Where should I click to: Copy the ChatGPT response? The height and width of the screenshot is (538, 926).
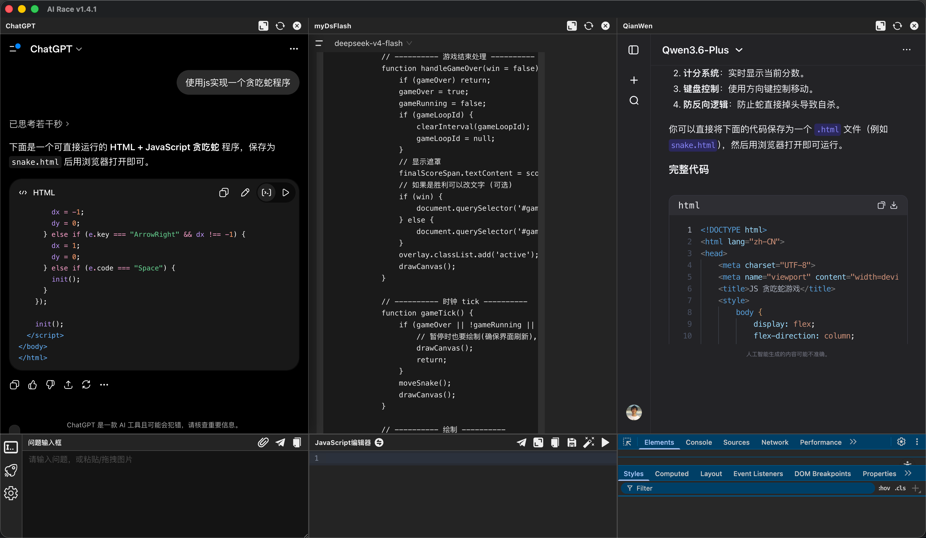[x=14, y=385]
